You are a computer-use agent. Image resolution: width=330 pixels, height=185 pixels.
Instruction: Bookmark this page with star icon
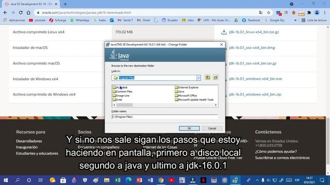269,12
